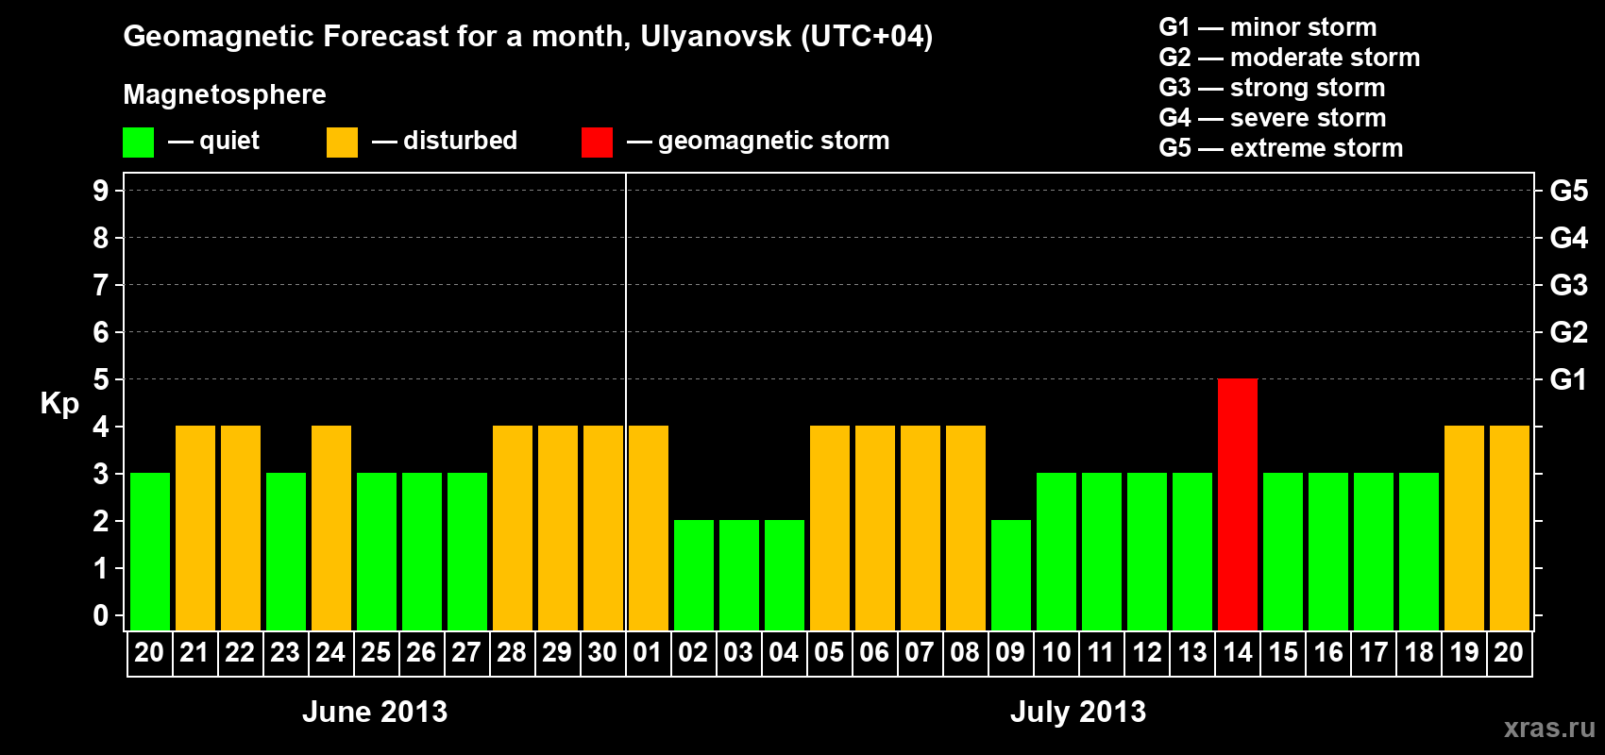Click date label 30 on the axis

click(x=602, y=653)
